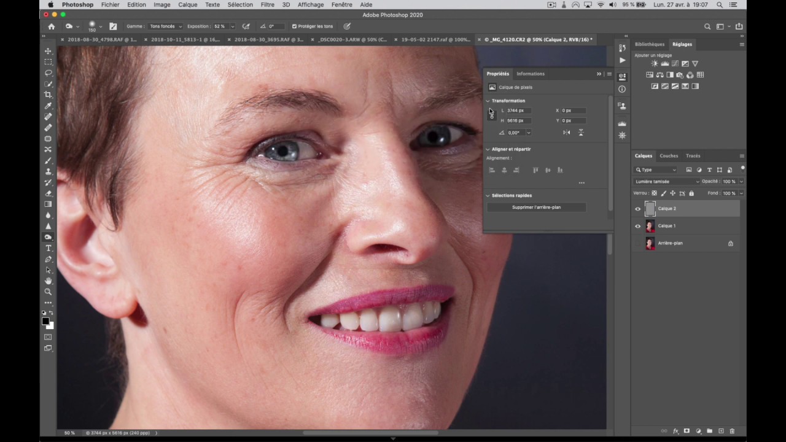
Task: Add a Levels adjustment from Réglages
Action: point(665,64)
